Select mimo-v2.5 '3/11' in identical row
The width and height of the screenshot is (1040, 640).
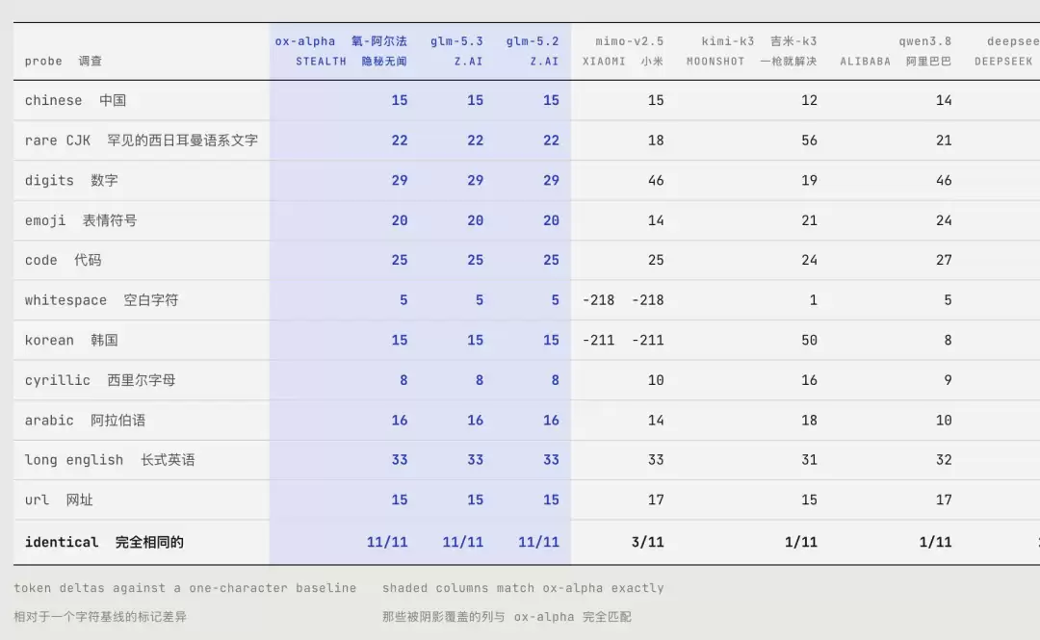pos(647,542)
